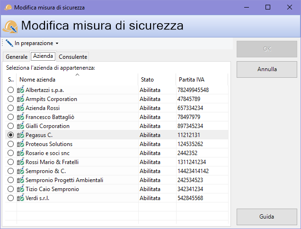Click the company name Albertazzi s.p.a.
The height and width of the screenshot is (229, 301).
tap(45, 90)
